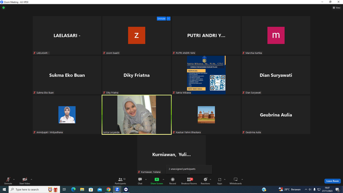
Task: Show hidden system tray icons
Action: point(306,189)
